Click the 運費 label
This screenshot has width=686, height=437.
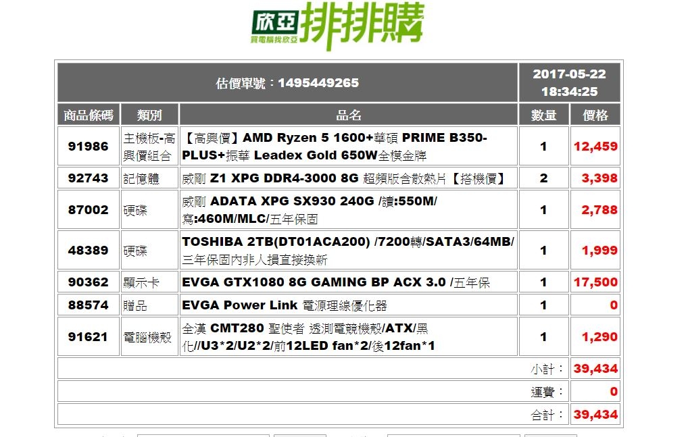click(x=547, y=392)
